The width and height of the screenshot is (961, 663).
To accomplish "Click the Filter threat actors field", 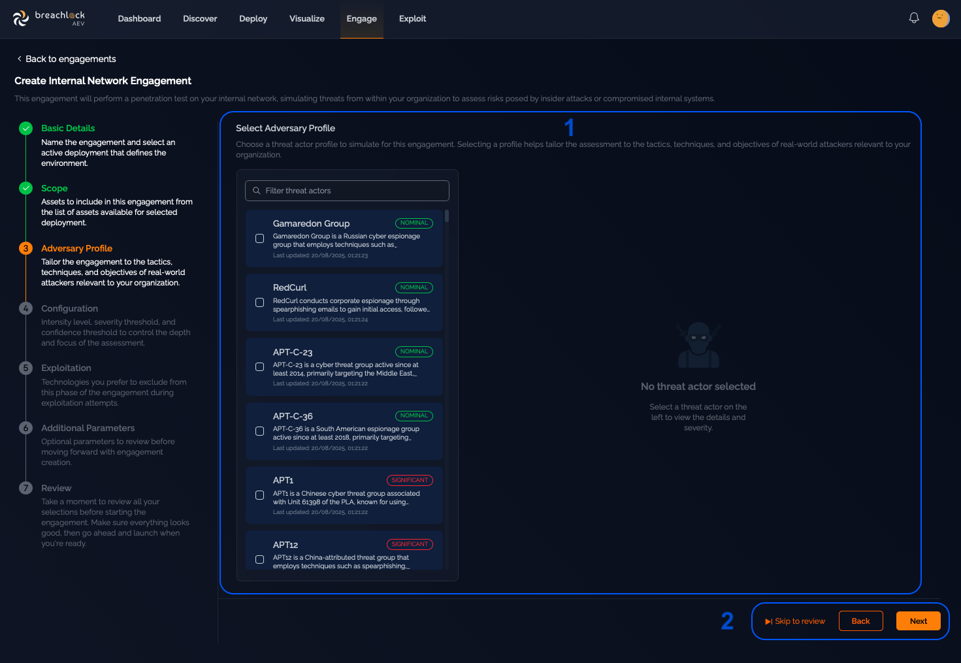I will (347, 191).
